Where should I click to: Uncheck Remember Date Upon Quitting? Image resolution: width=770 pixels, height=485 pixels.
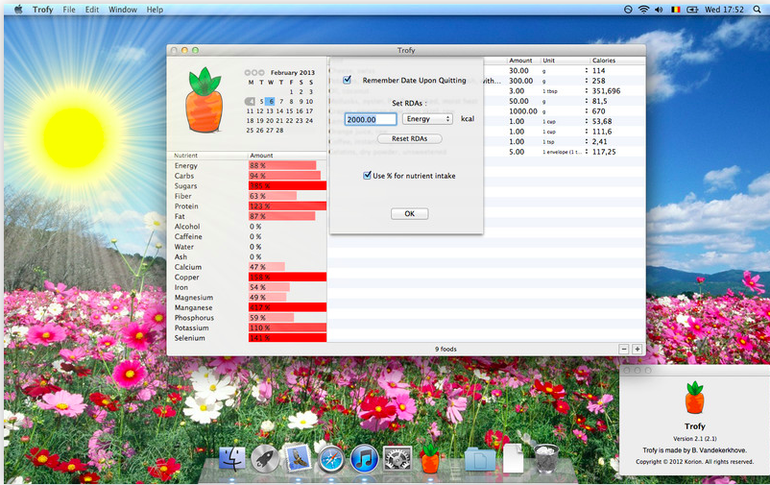coord(348,80)
